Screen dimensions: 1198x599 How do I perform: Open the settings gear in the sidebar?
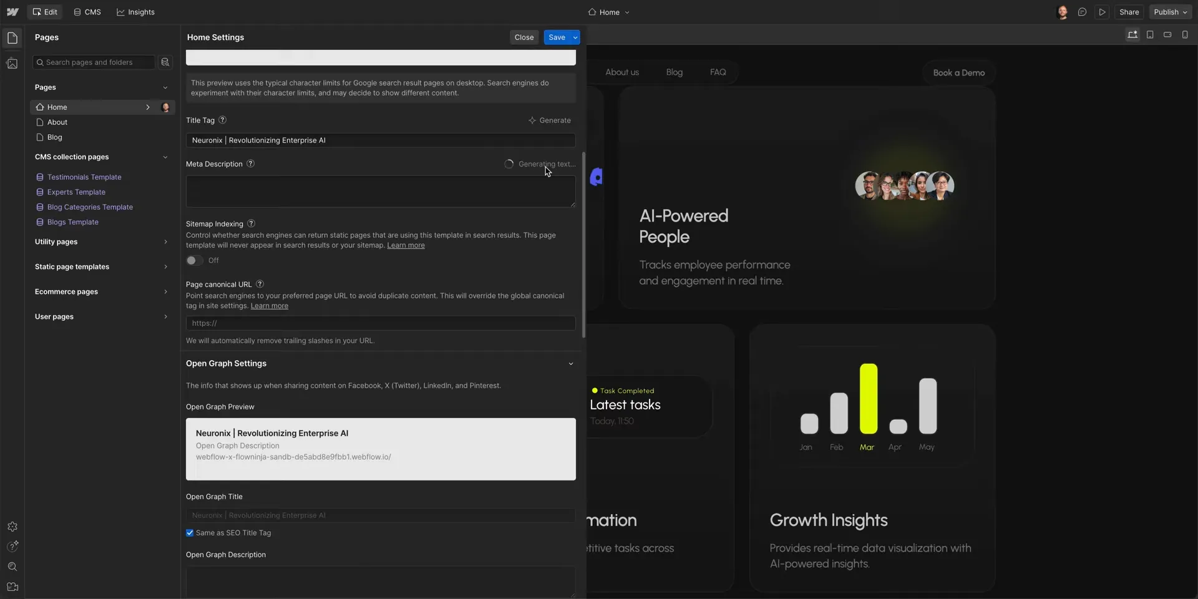[x=12, y=527]
